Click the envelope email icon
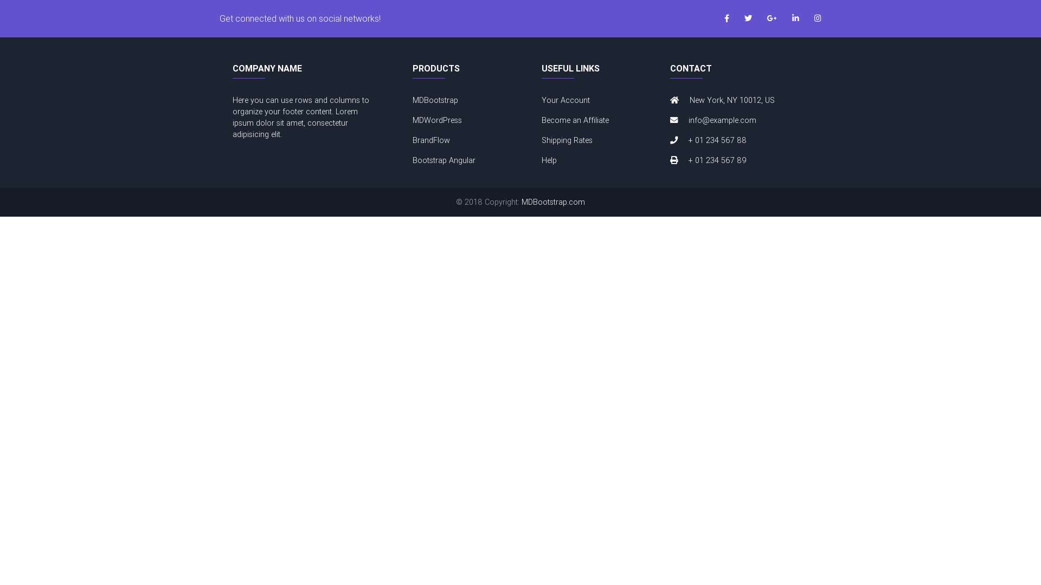Screen dimensions: 1041x585 (674, 120)
